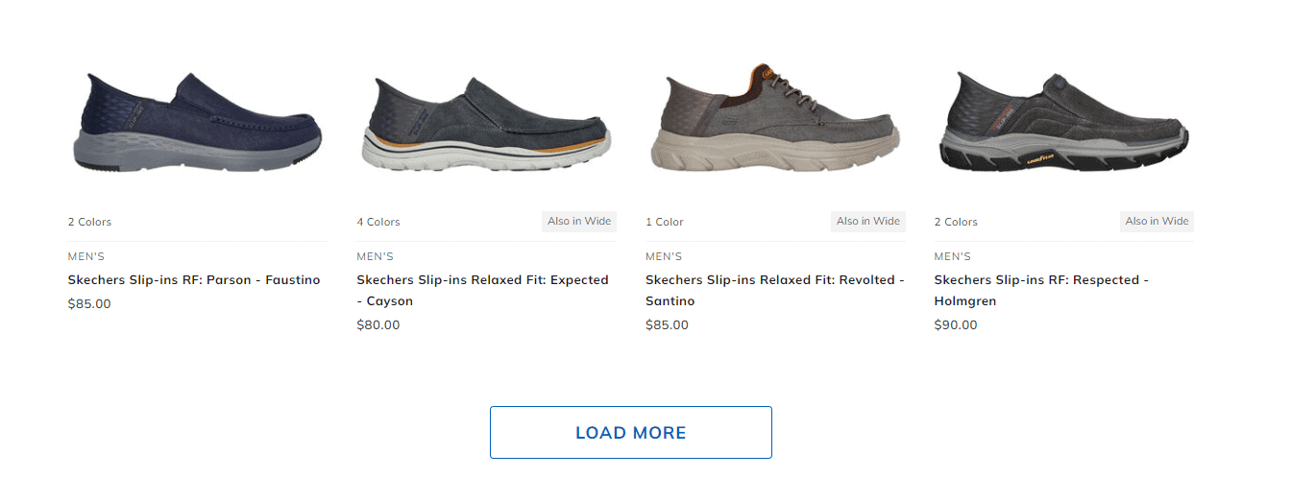1291x502 pixels.
Task: Open the Respected - Holmgren shoe image
Action: pos(1063,123)
